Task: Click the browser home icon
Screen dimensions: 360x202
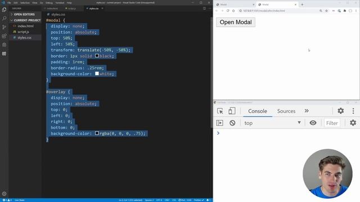Action: tap(233, 11)
